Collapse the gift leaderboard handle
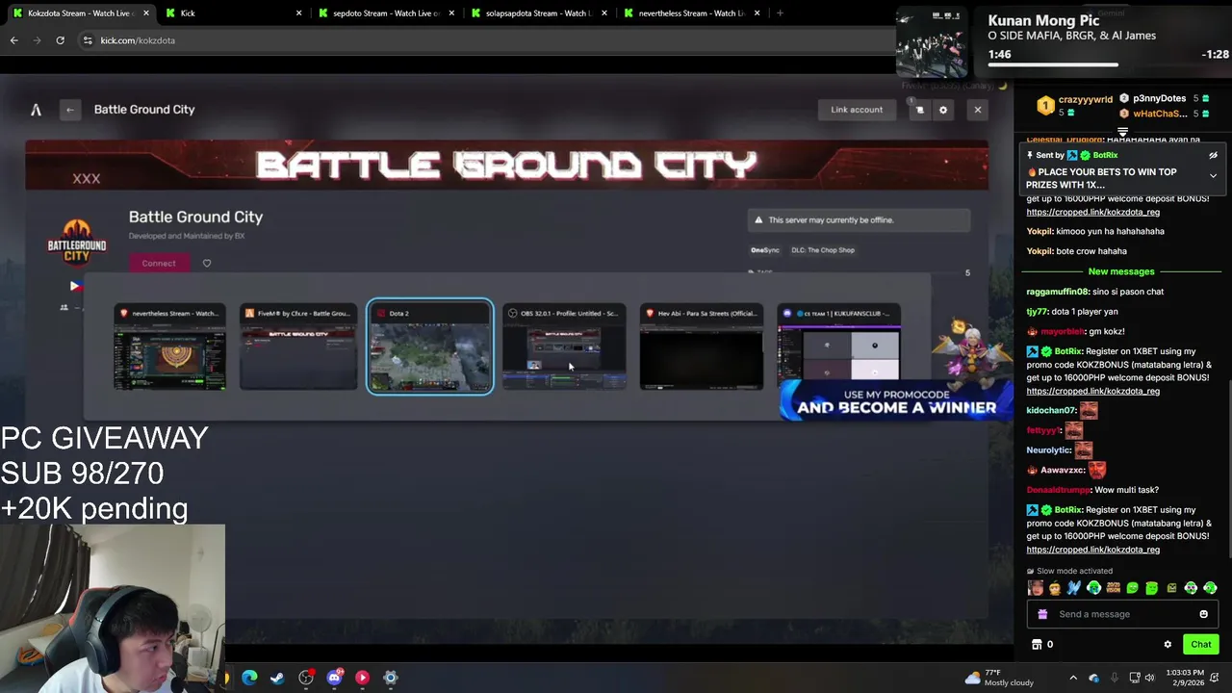Viewport: 1232px width, 693px height. click(1122, 132)
